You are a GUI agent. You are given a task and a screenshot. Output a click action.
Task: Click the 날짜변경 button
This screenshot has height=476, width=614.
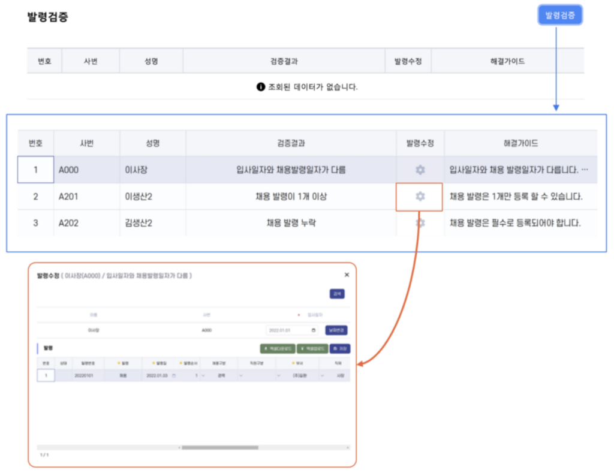coord(336,330)
